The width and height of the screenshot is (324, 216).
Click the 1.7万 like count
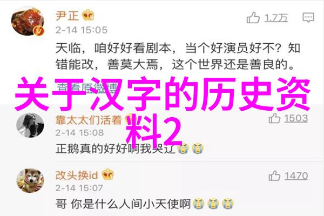276,18
